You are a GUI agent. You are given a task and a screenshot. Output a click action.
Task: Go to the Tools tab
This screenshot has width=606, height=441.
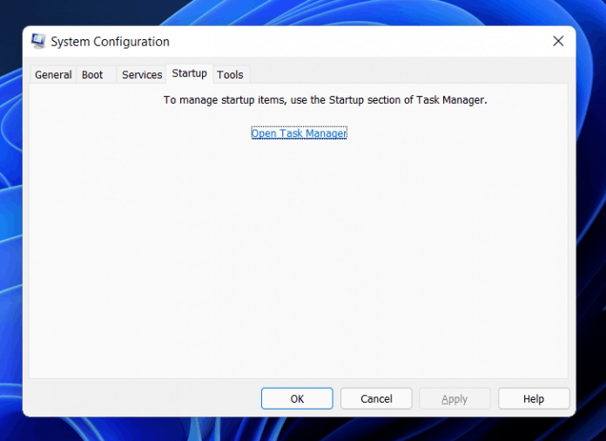(x=231, y=75)
